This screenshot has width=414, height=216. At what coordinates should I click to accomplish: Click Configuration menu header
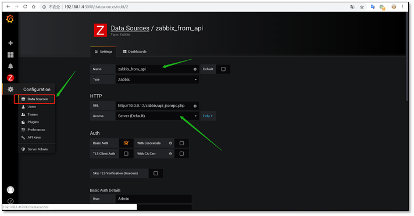[x=37, y=89]
